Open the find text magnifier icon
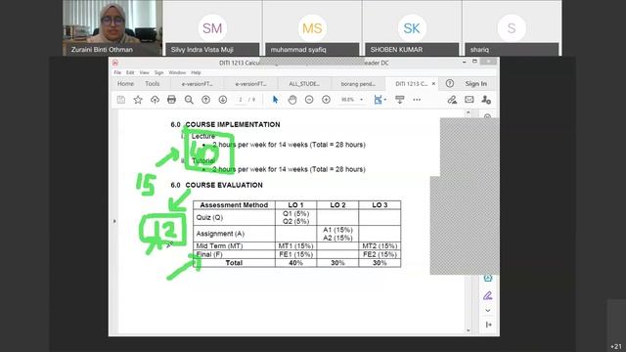Viewport: 626px width, 352px height. [x=189, y=100]
